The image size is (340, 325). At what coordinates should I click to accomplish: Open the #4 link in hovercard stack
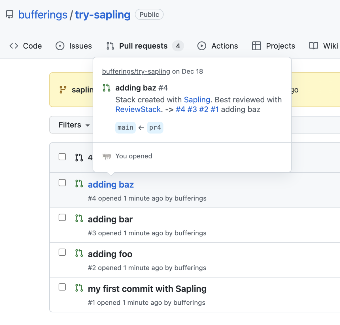point(180,109)
